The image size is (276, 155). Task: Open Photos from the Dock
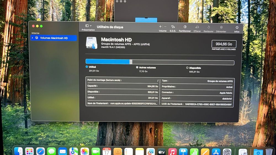[x=85, y=151]
